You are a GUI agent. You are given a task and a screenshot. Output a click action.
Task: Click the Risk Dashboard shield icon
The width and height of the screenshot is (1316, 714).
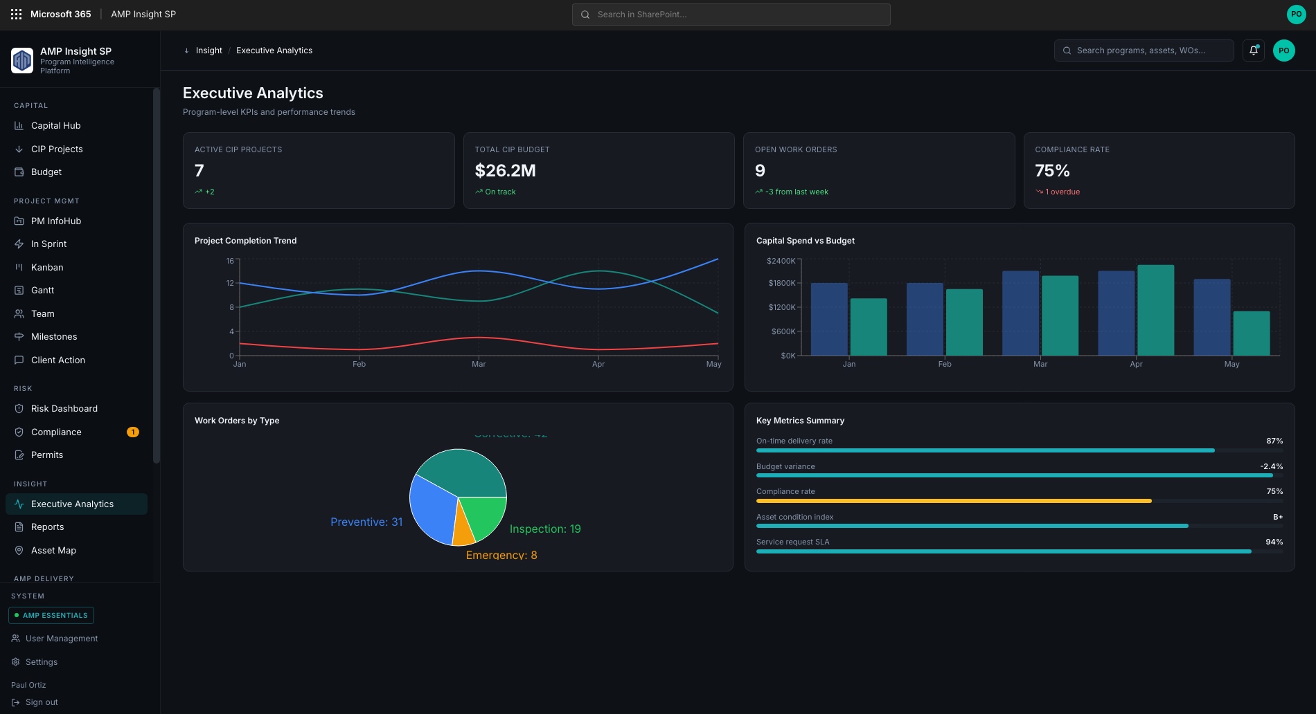pyautogui.click(x=19, y=409)
